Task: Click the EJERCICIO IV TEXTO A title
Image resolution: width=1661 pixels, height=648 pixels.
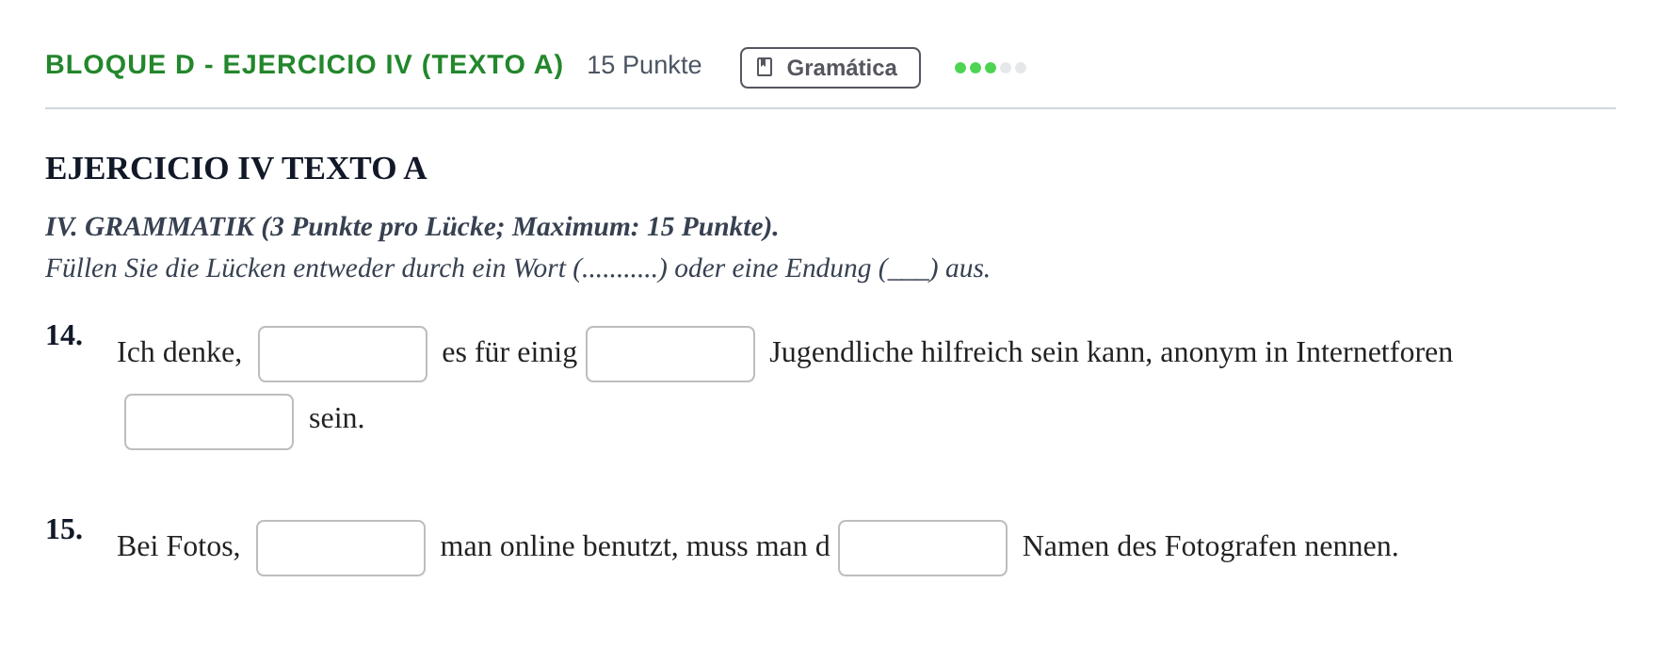Action: coord(236,169)
